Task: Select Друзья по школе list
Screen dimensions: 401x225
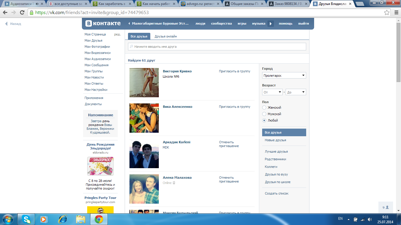Action: click(x=277, y=182)
